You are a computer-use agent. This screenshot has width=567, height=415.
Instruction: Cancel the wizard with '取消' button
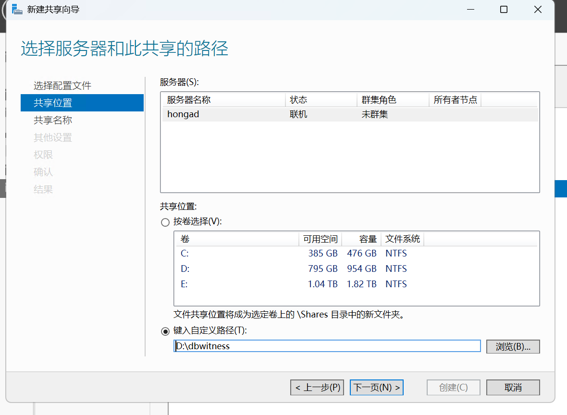click(513, 388)
